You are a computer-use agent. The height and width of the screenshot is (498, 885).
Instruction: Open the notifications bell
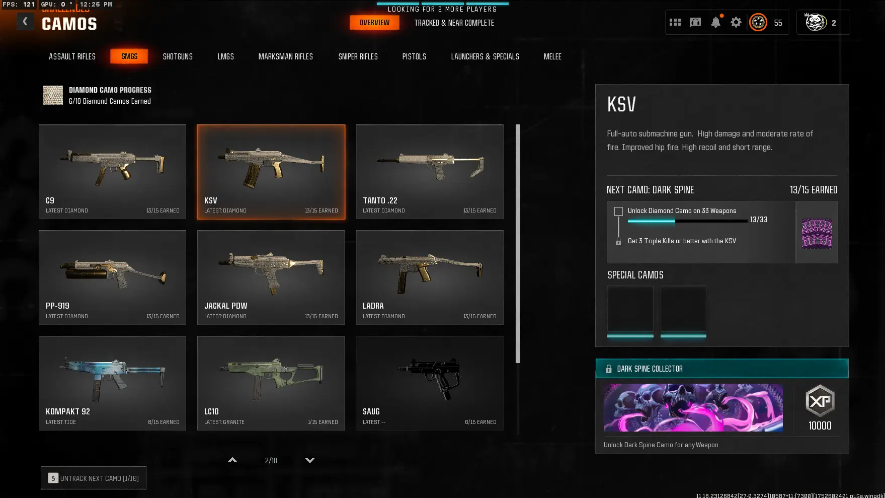(x=715, y=22)
